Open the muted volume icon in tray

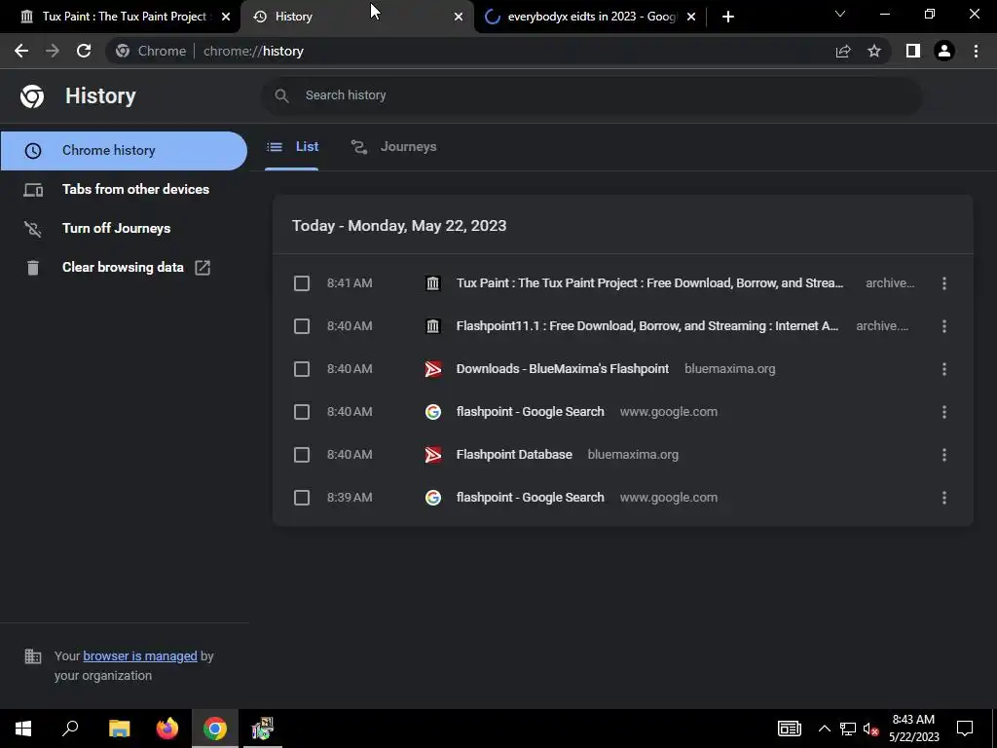pos(871,729)
